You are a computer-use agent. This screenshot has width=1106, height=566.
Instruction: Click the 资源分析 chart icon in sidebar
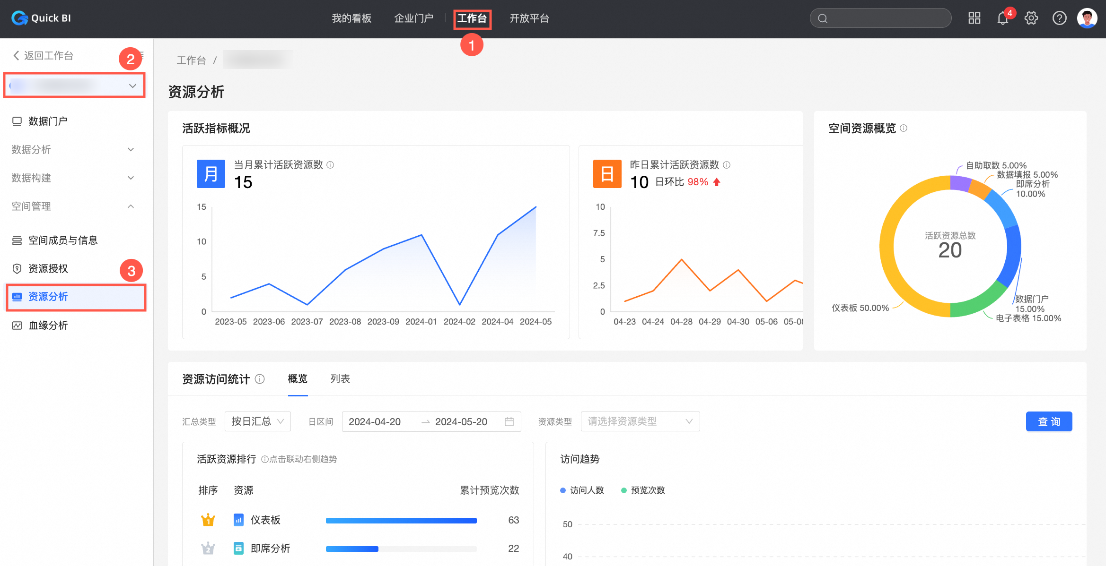[17, 297]
